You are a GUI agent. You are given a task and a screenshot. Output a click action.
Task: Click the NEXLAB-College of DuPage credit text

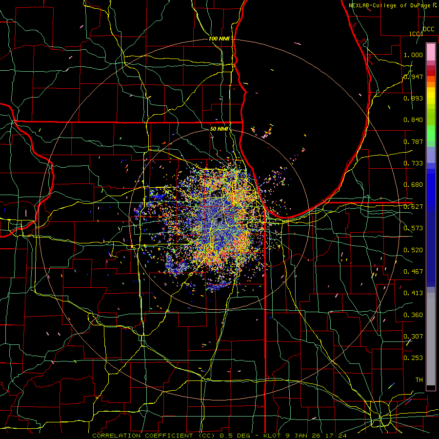point(392,5)
